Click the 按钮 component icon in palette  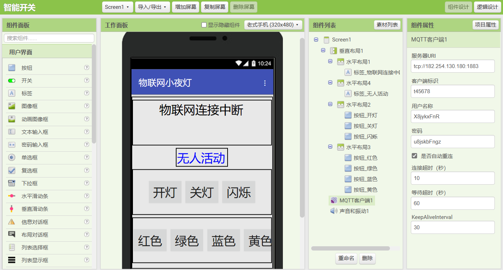tap(12, 68)
